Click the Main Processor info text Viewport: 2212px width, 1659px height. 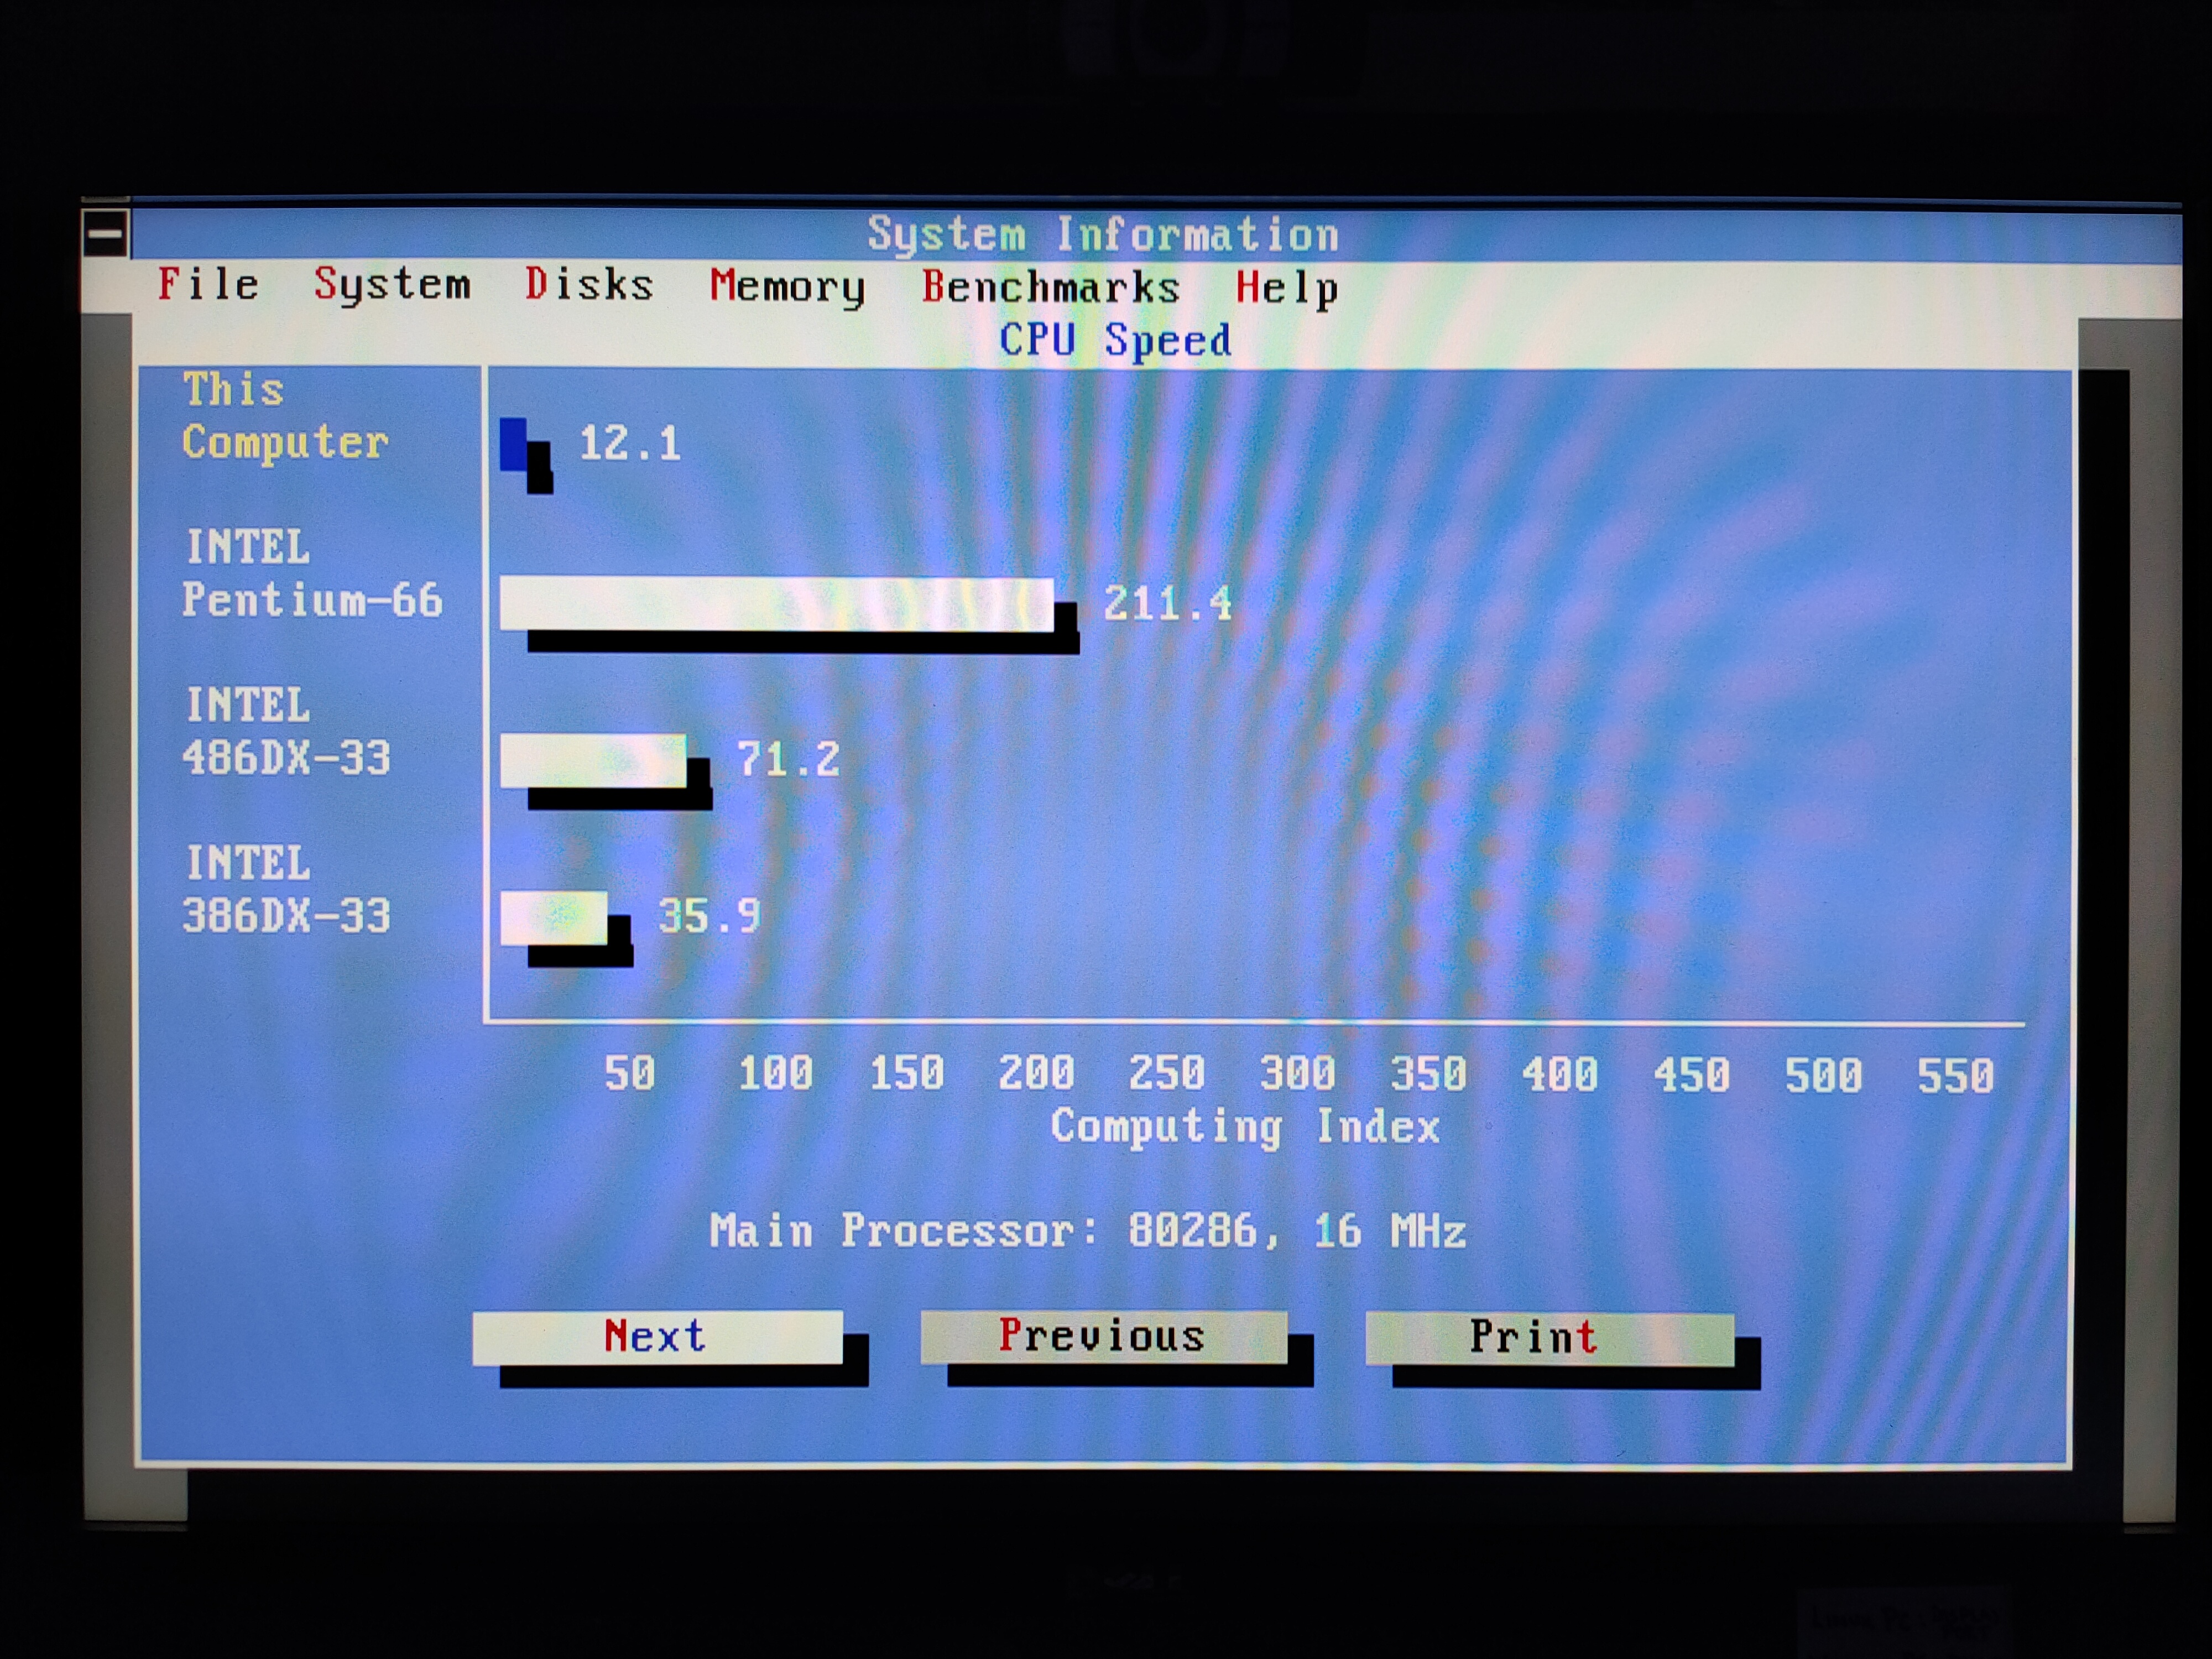click(x=1087, y=1231)
